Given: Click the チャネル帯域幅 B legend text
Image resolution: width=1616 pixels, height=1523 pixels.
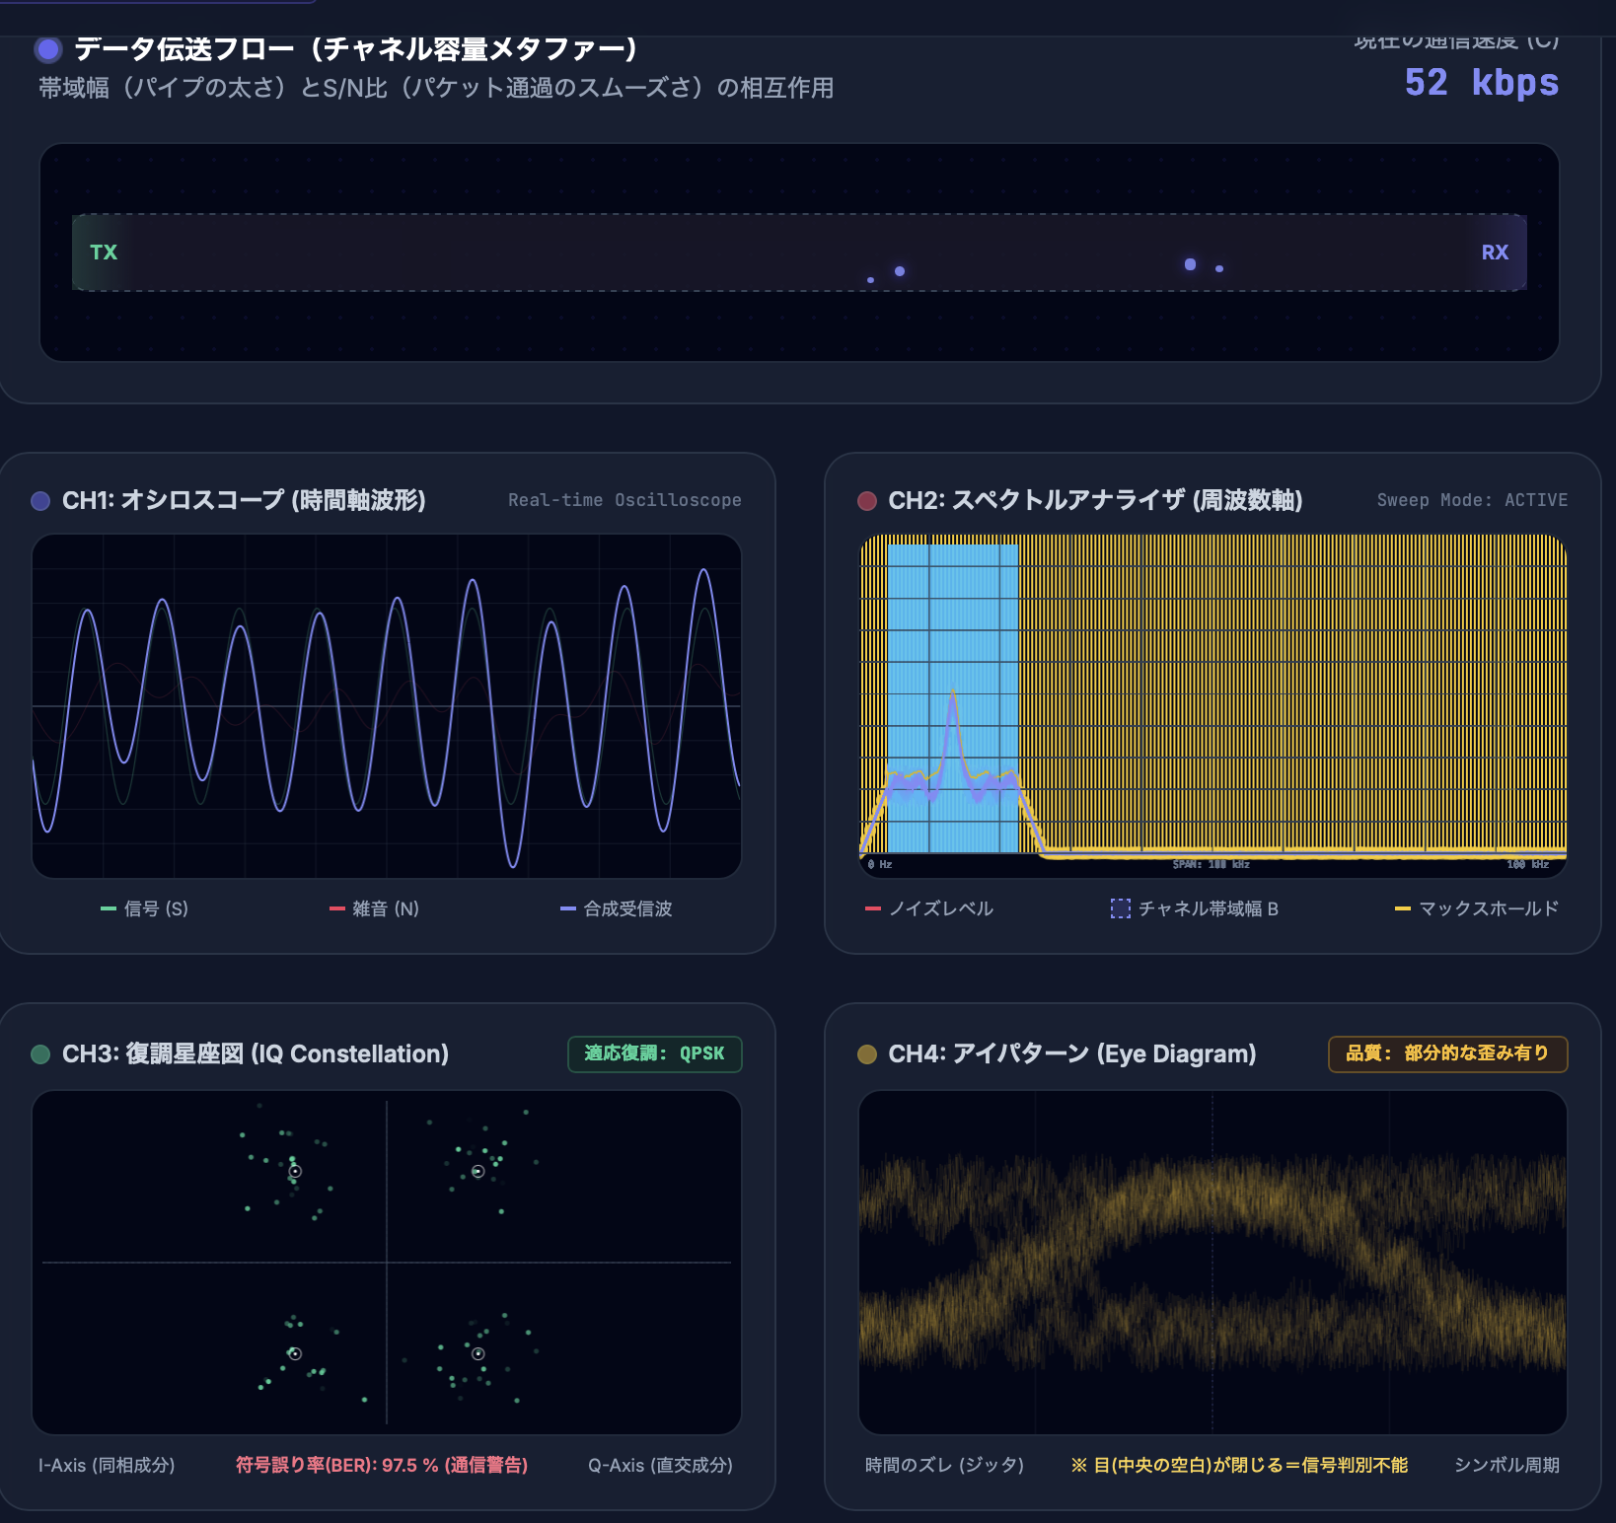Looking at the screenshot, I should tap(1209, 908).
